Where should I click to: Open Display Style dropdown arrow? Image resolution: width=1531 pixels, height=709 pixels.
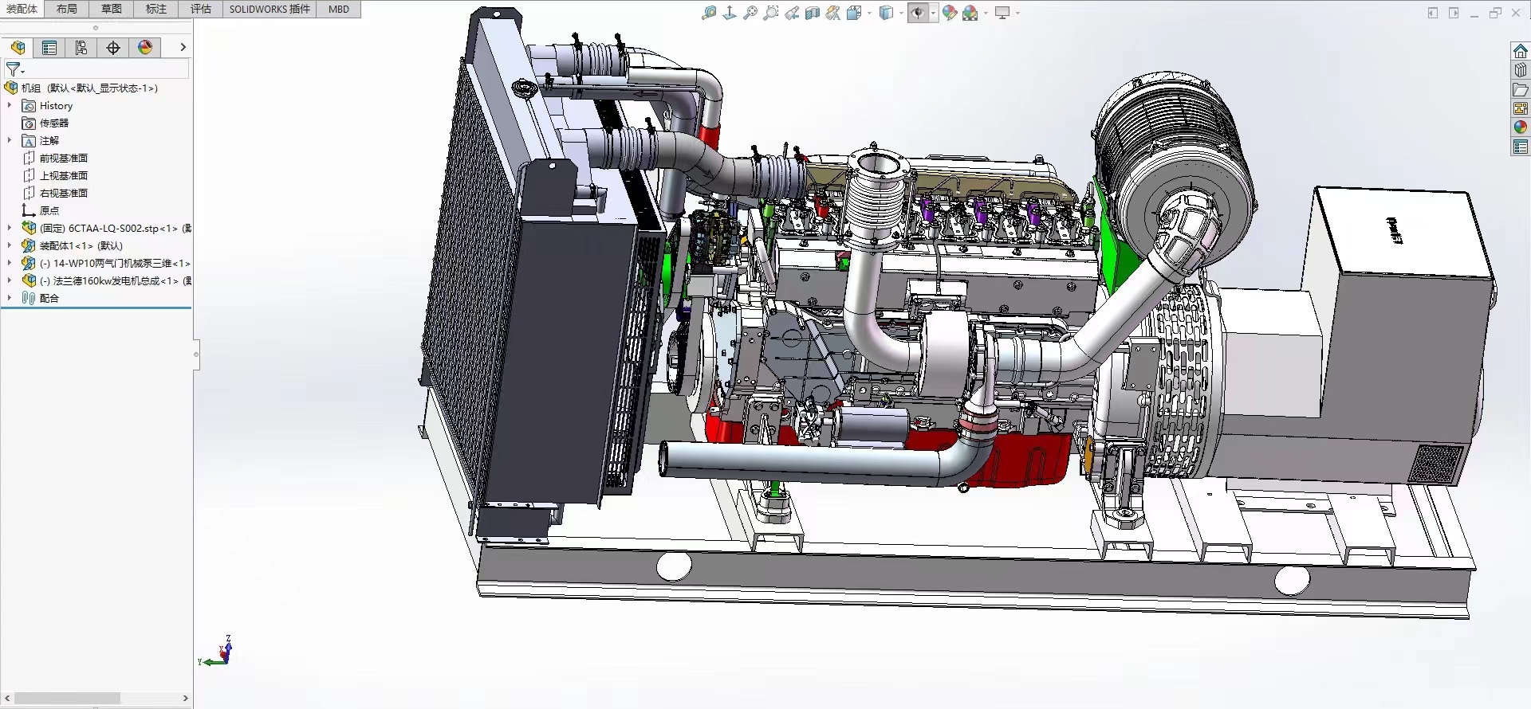coord(901,13)
